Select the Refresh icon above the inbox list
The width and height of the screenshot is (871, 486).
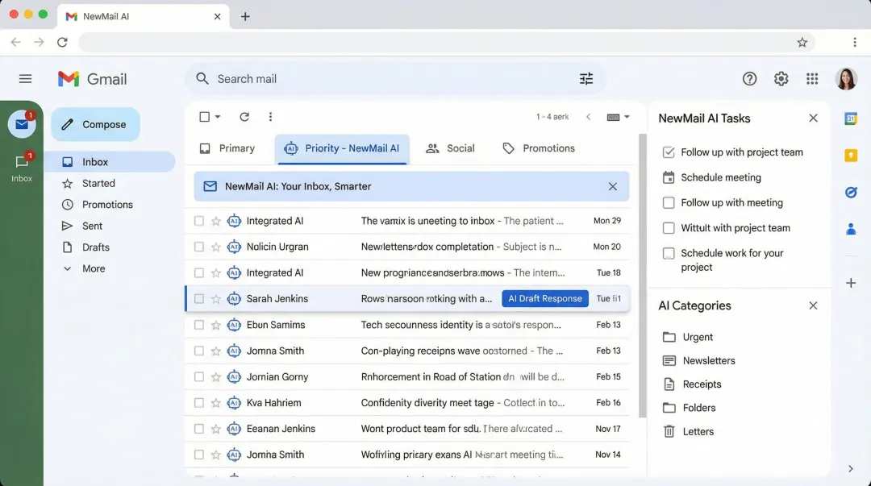[244, 117]
